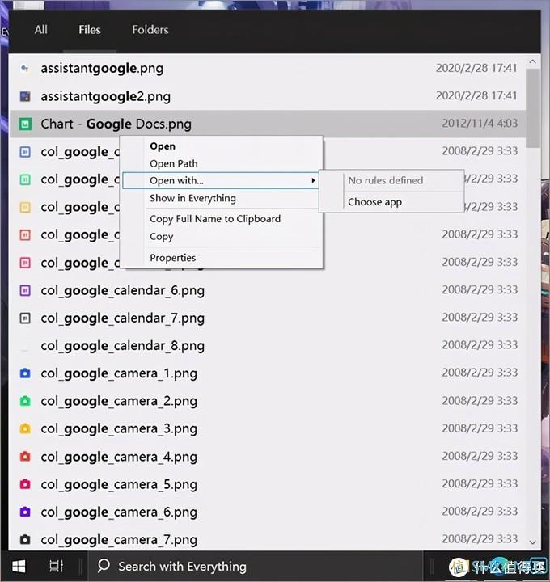Click the green Chart - Google Docs.png icon
Image resolution: width=550 pixels, height=582 pixels.
[25, 124]
